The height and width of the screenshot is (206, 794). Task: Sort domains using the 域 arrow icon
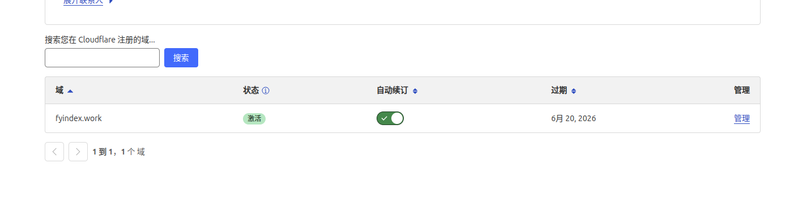pyautogui.click(x=70, y=91)
